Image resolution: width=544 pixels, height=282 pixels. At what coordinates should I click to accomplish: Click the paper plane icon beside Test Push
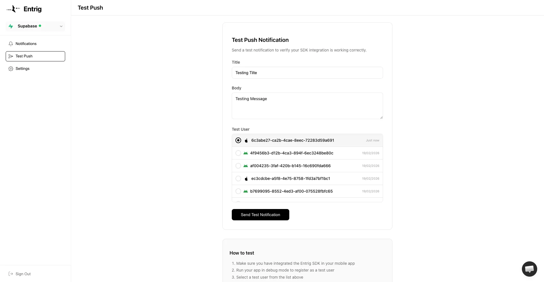click(x=10, y=56)
